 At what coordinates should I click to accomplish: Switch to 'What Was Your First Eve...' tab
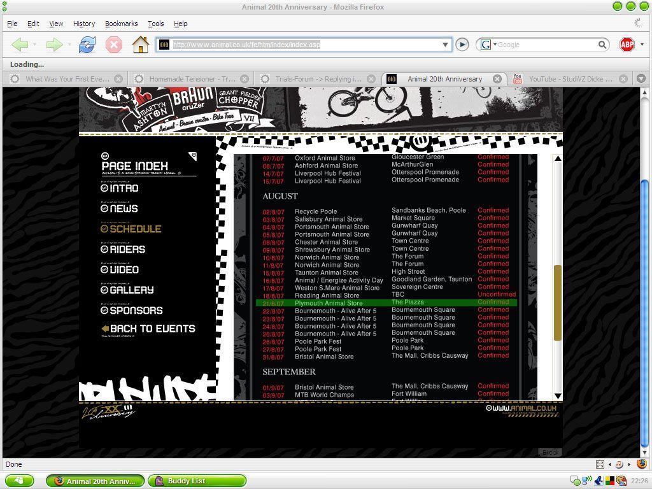tap(66, 78)
